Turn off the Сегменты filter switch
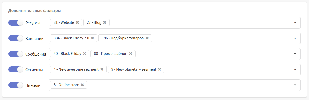The height and width of the screenshot is (100, 309). 16,69
